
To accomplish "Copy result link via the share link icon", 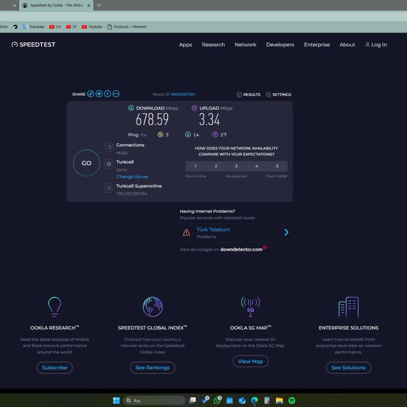I will tap(90, 94).
